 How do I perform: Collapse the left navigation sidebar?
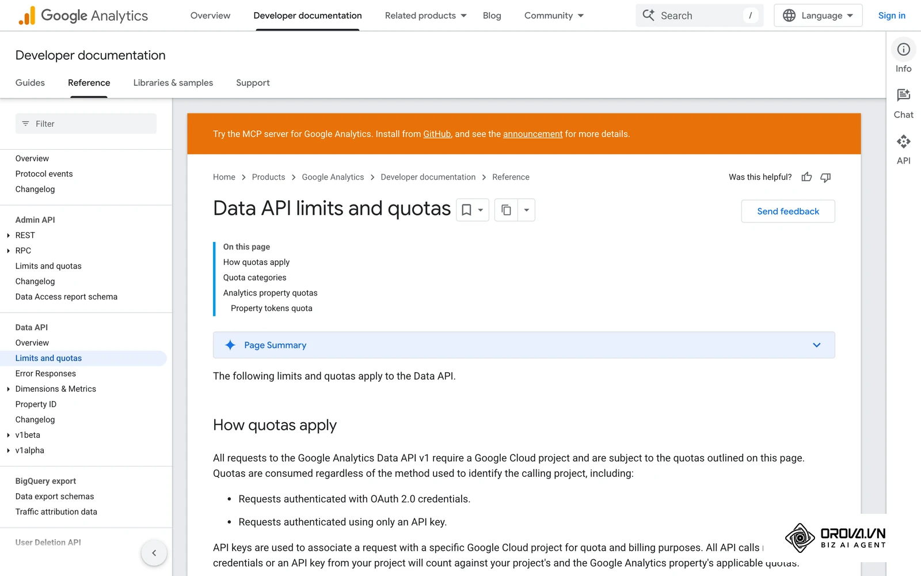click(154, 553)
